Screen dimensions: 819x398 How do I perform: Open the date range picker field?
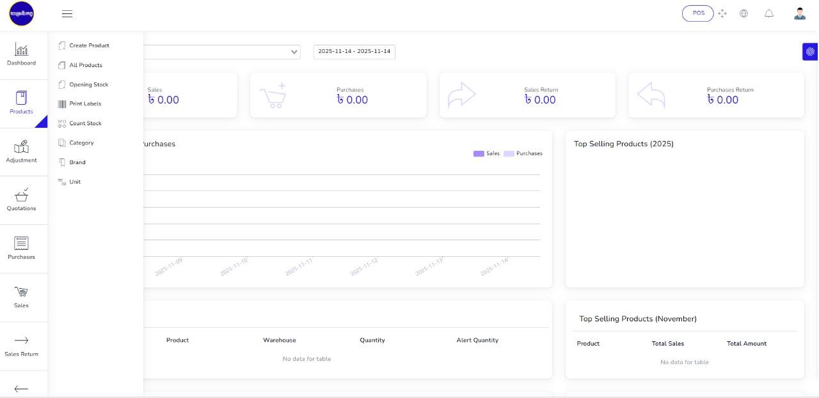[x=354, y=52]
